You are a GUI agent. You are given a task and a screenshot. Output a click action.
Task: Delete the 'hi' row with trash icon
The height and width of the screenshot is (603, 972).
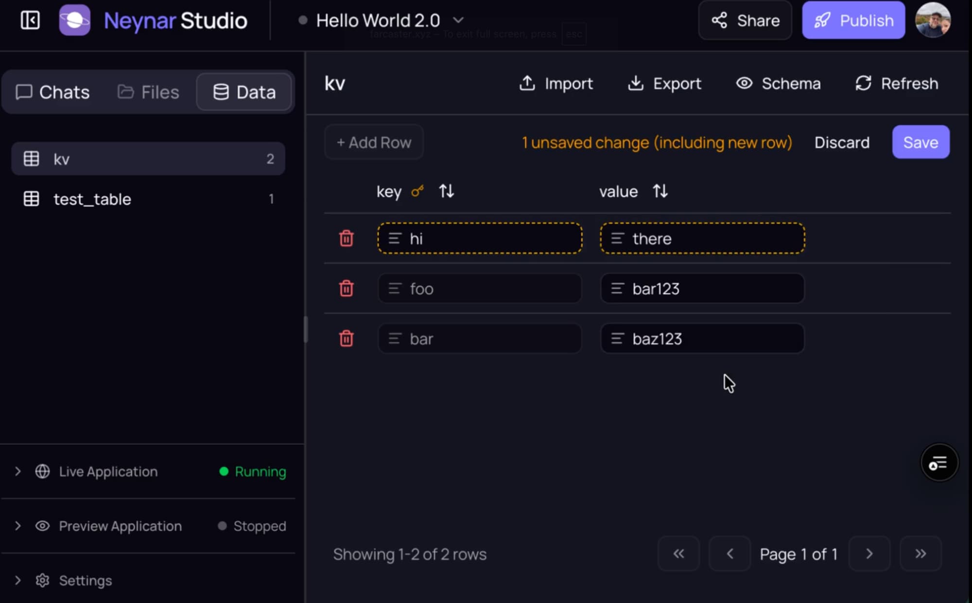[346, 239]
